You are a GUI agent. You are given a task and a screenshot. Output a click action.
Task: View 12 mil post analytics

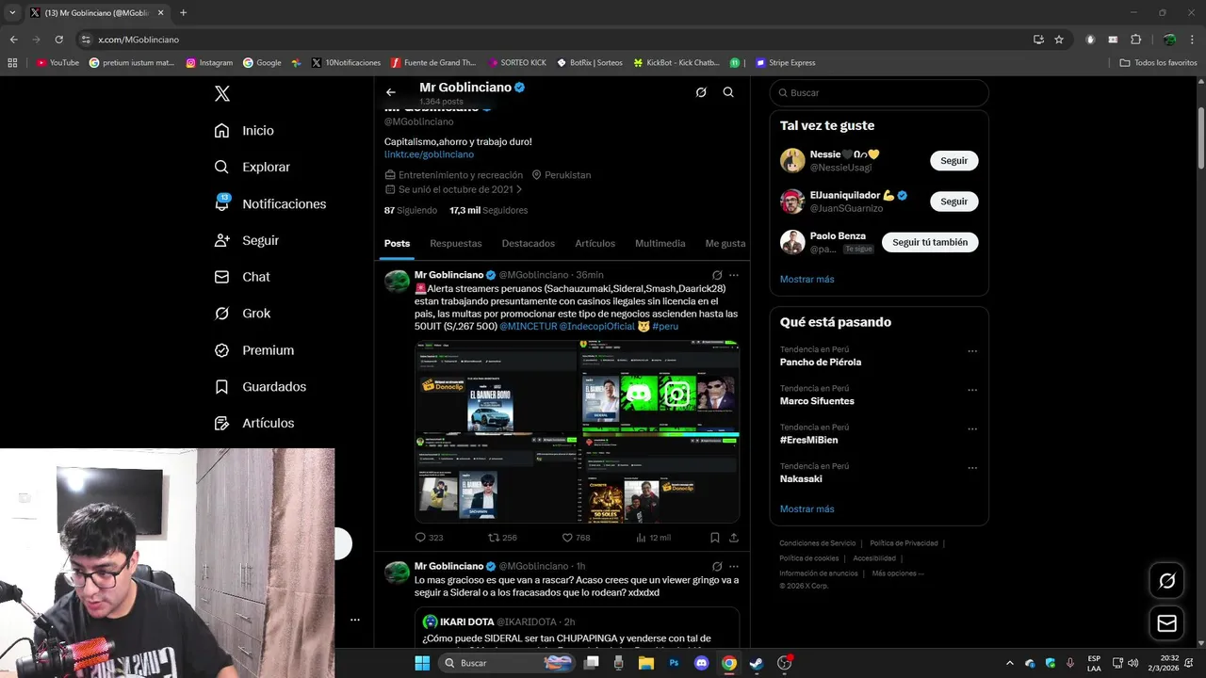(653, 538)
